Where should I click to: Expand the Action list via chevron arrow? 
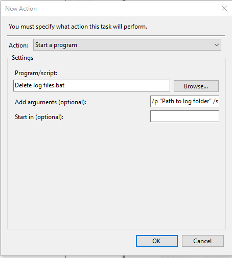pos(217,45)
